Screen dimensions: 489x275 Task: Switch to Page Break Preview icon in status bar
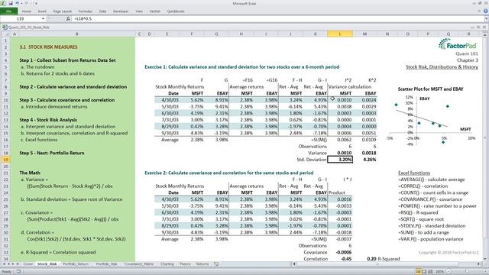(x=430, y=272)
